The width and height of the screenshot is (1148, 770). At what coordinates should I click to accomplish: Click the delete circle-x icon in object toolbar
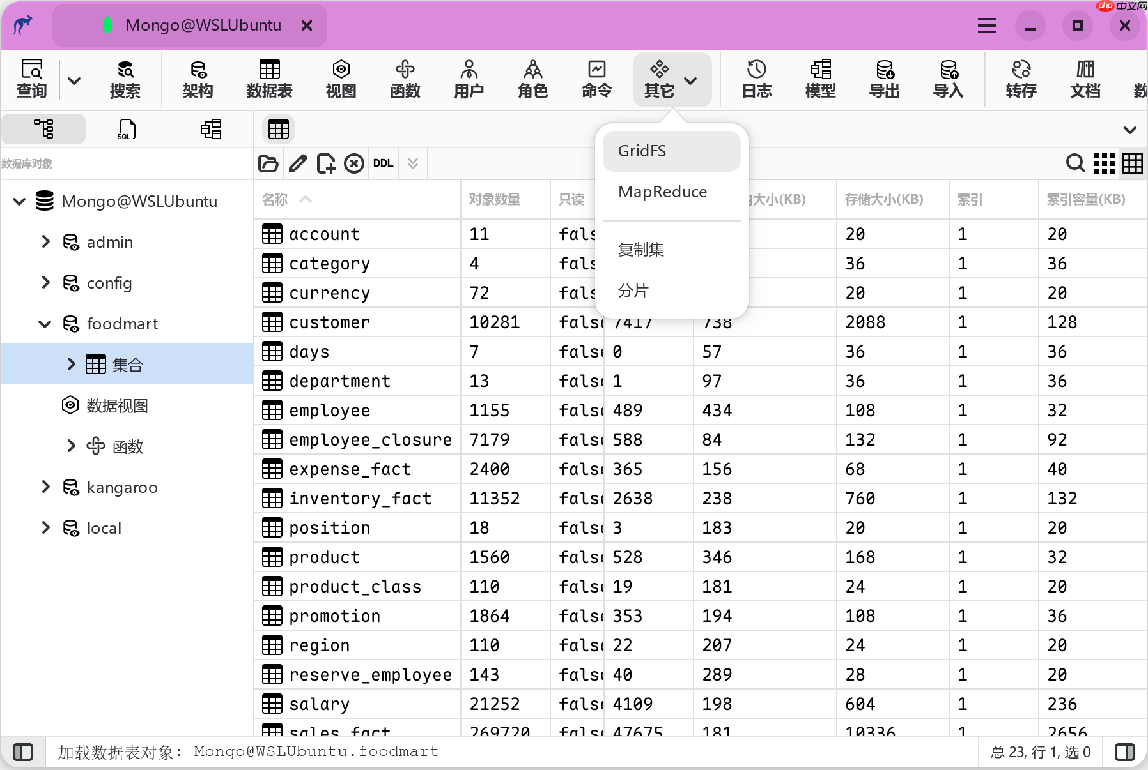[354, 164]
